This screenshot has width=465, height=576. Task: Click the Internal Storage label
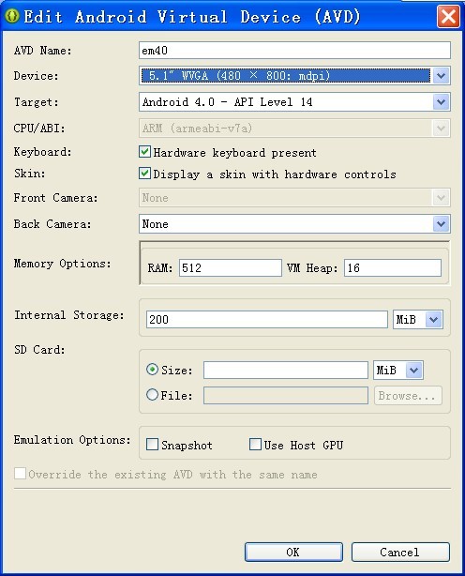click(x=69, y=315)
